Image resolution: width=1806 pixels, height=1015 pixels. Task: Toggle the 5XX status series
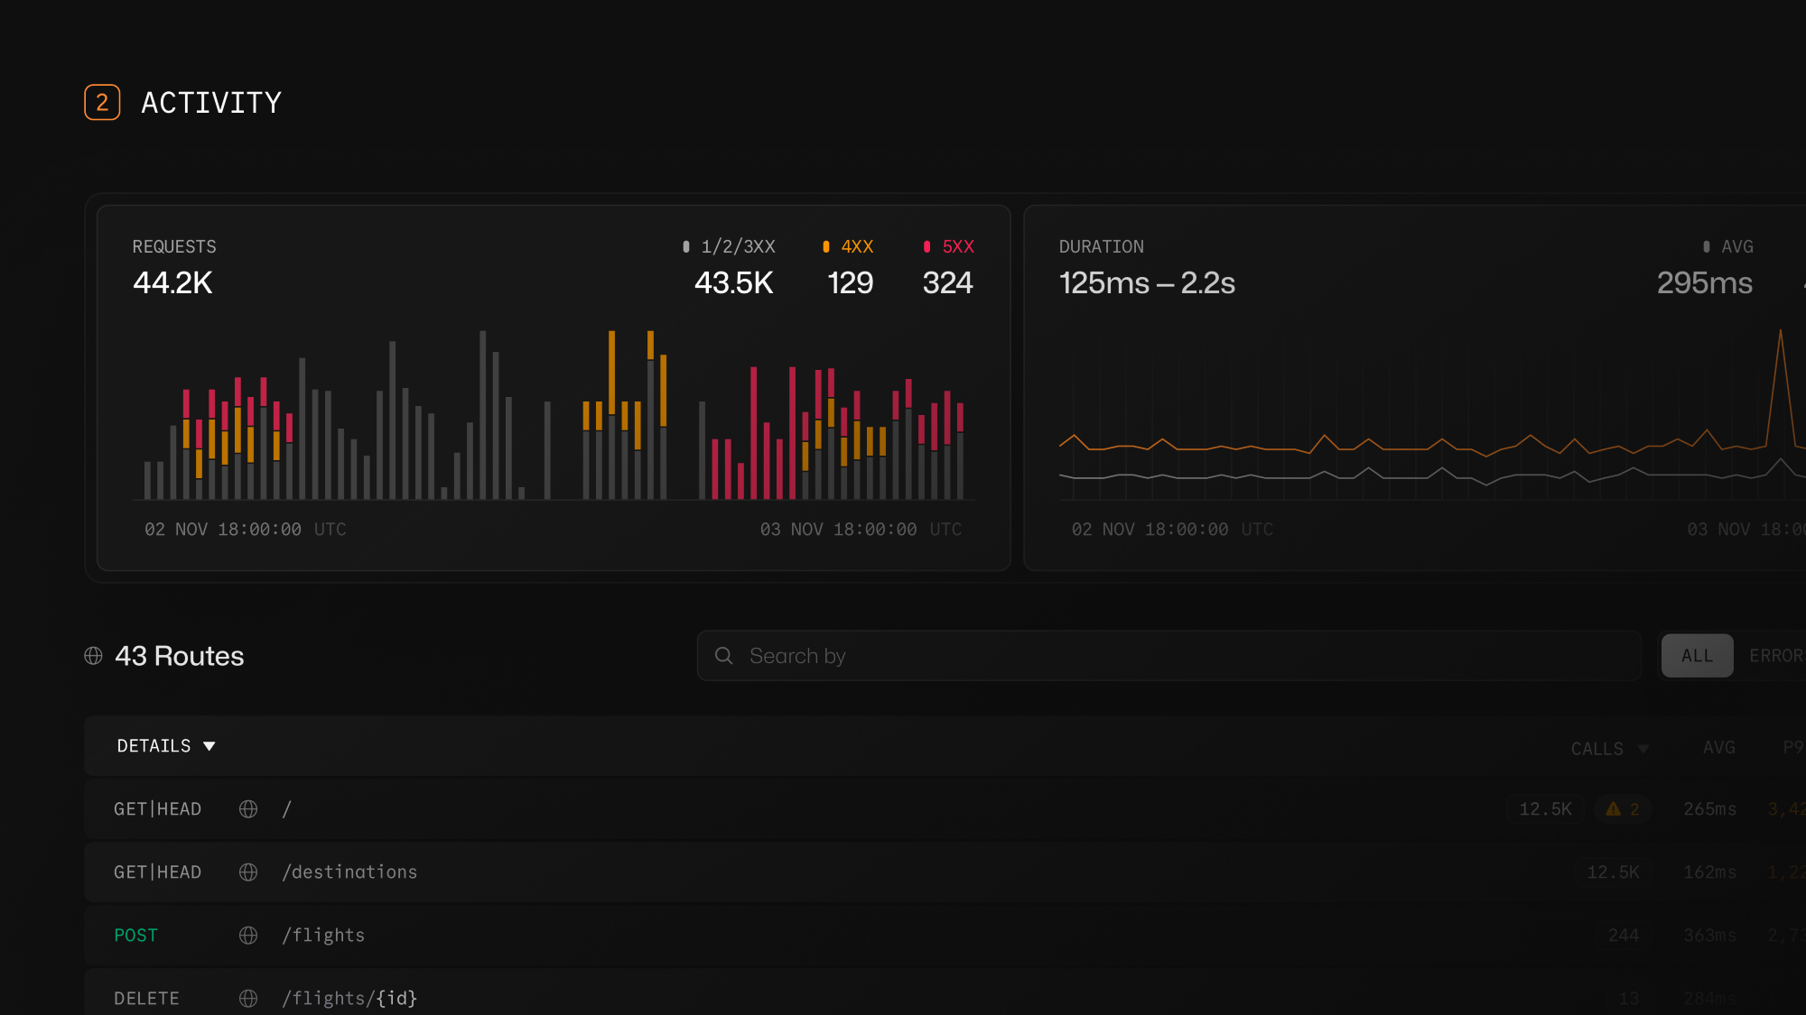coord(948,246)
